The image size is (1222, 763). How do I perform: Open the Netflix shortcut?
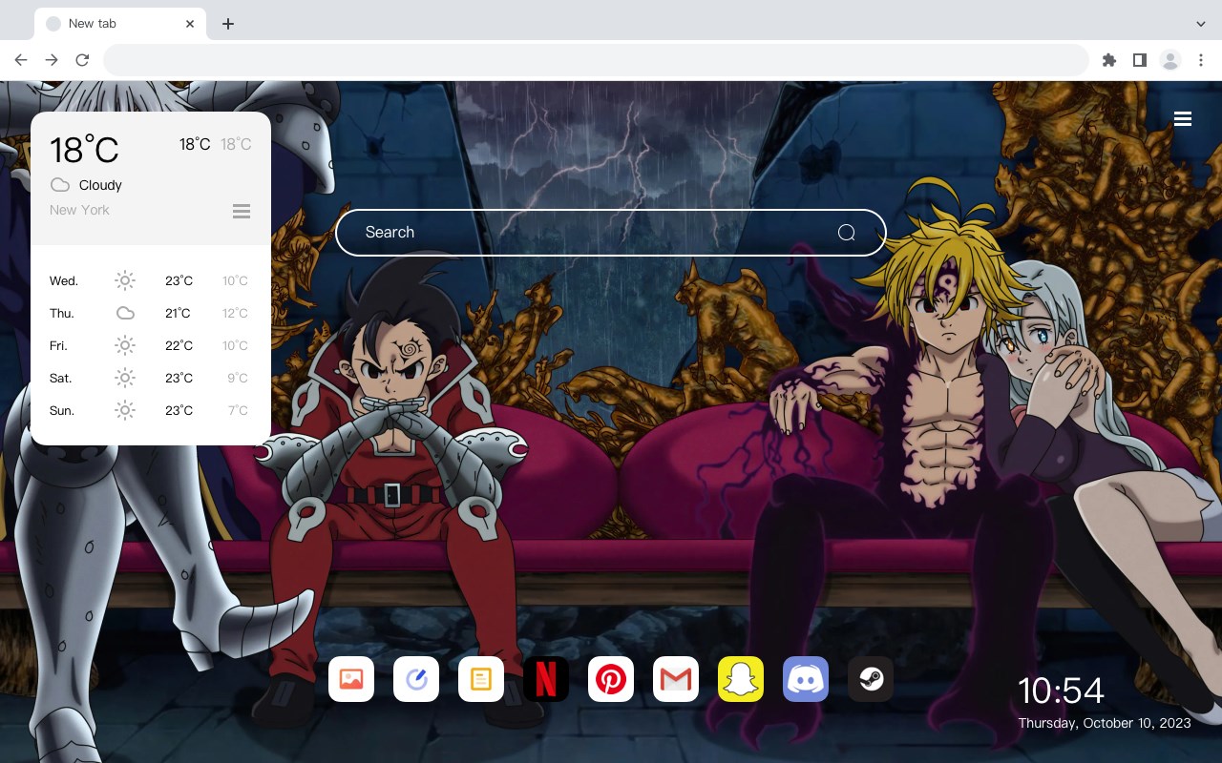(x=546, y=679)
